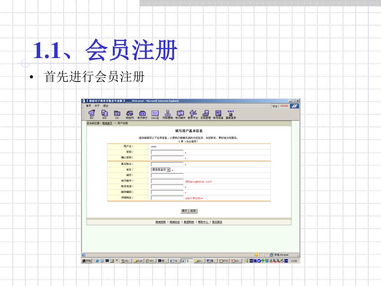Click the 详细地址 address field

[x=167, y=198]
